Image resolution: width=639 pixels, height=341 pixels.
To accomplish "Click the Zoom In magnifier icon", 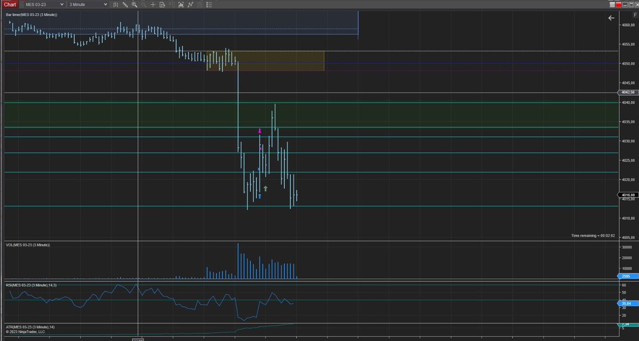I will tap(134, 4).
